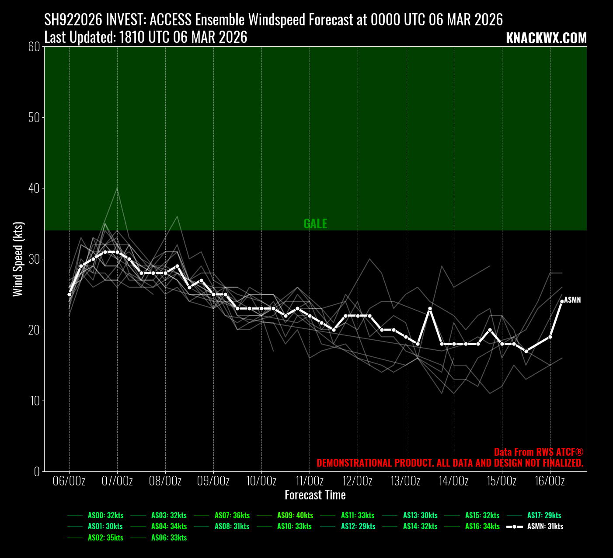The height and width of the screenshot is (558, 613).
Task: Click the Last Updated timestamp line
Action: point(146,38)
